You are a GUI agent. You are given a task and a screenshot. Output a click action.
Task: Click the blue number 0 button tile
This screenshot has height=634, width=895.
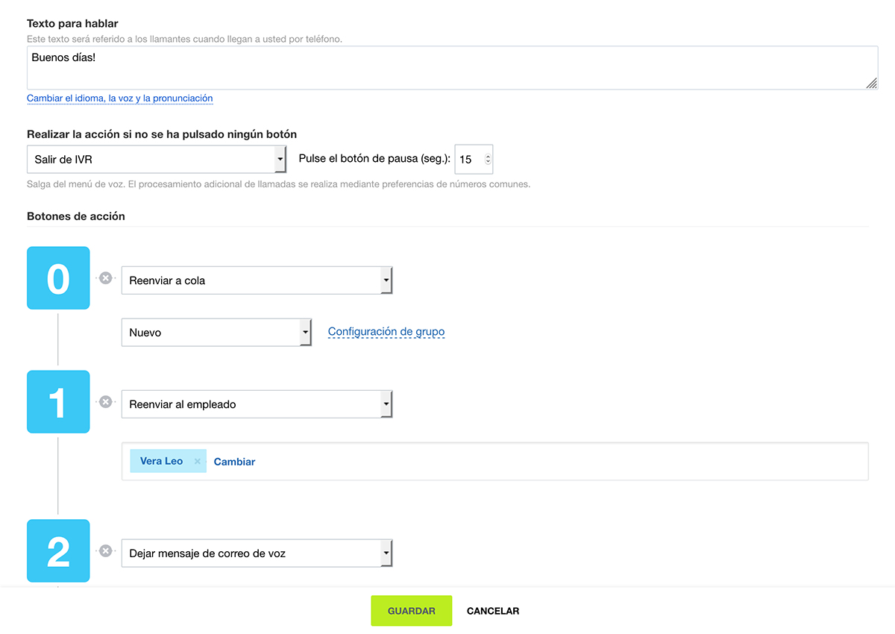point(58,278)
